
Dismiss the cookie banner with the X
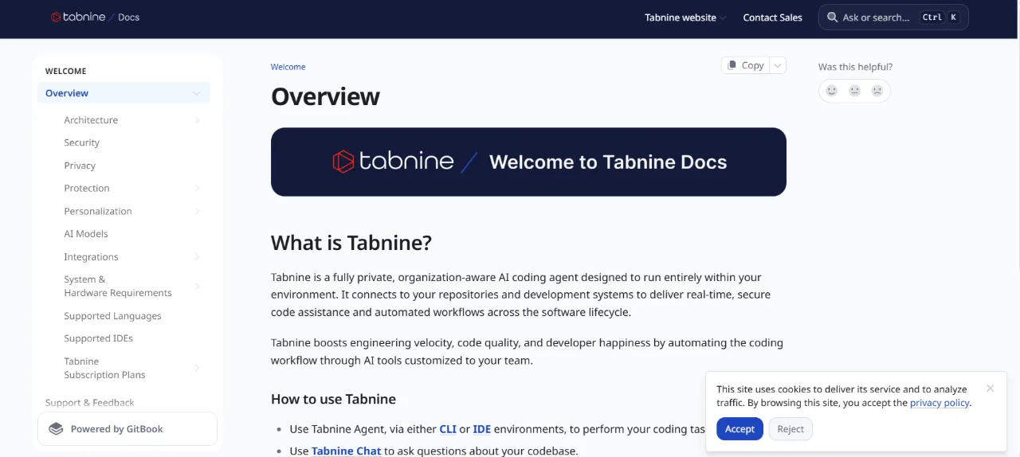990,389
